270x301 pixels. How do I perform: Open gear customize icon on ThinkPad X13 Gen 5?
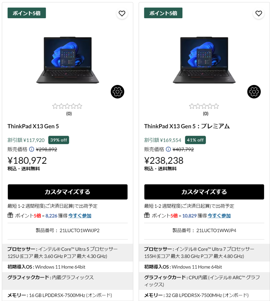[118, 92]
